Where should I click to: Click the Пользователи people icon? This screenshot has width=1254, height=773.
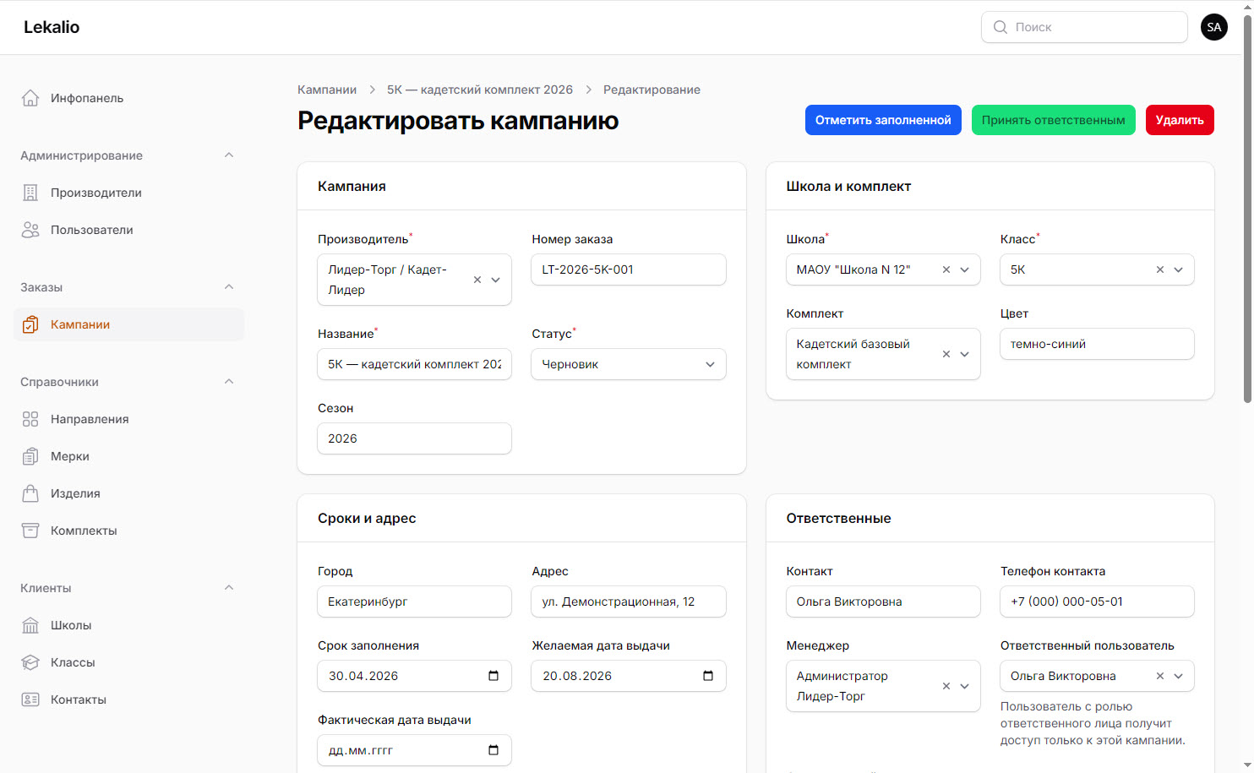coord(30,230)
